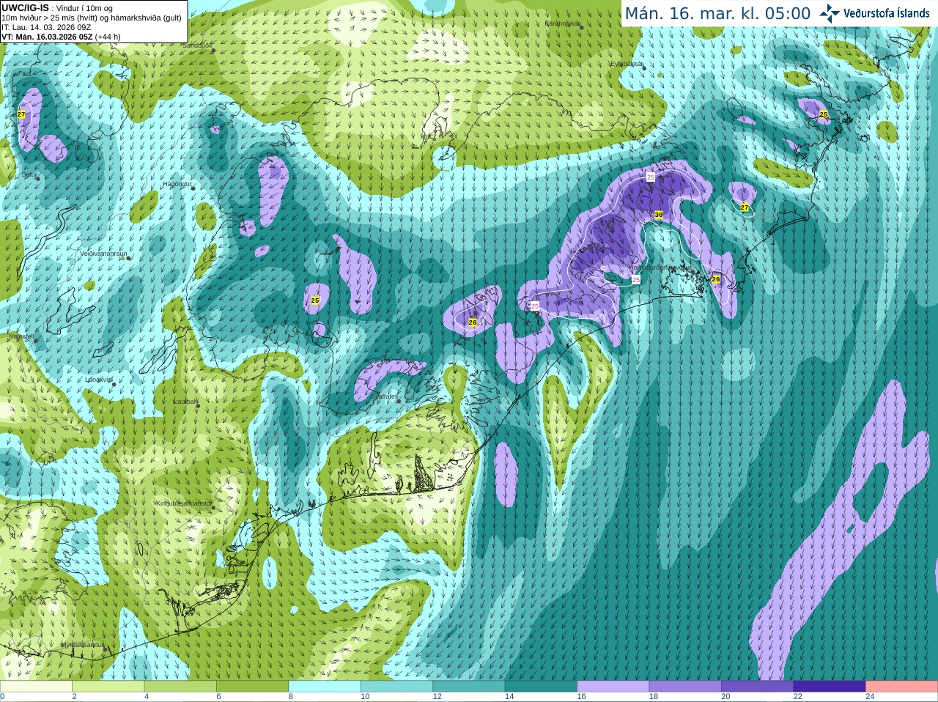
Task: Select the 8–10 m/s light cyan legend swatch
Action: pyautogui.click(x=325, y=686)
